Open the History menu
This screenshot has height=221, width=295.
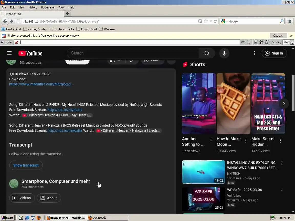(x=33, y=7)
